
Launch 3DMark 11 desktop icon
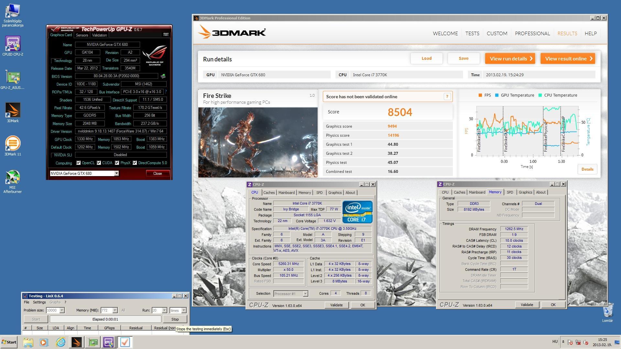tap(13, 146)
